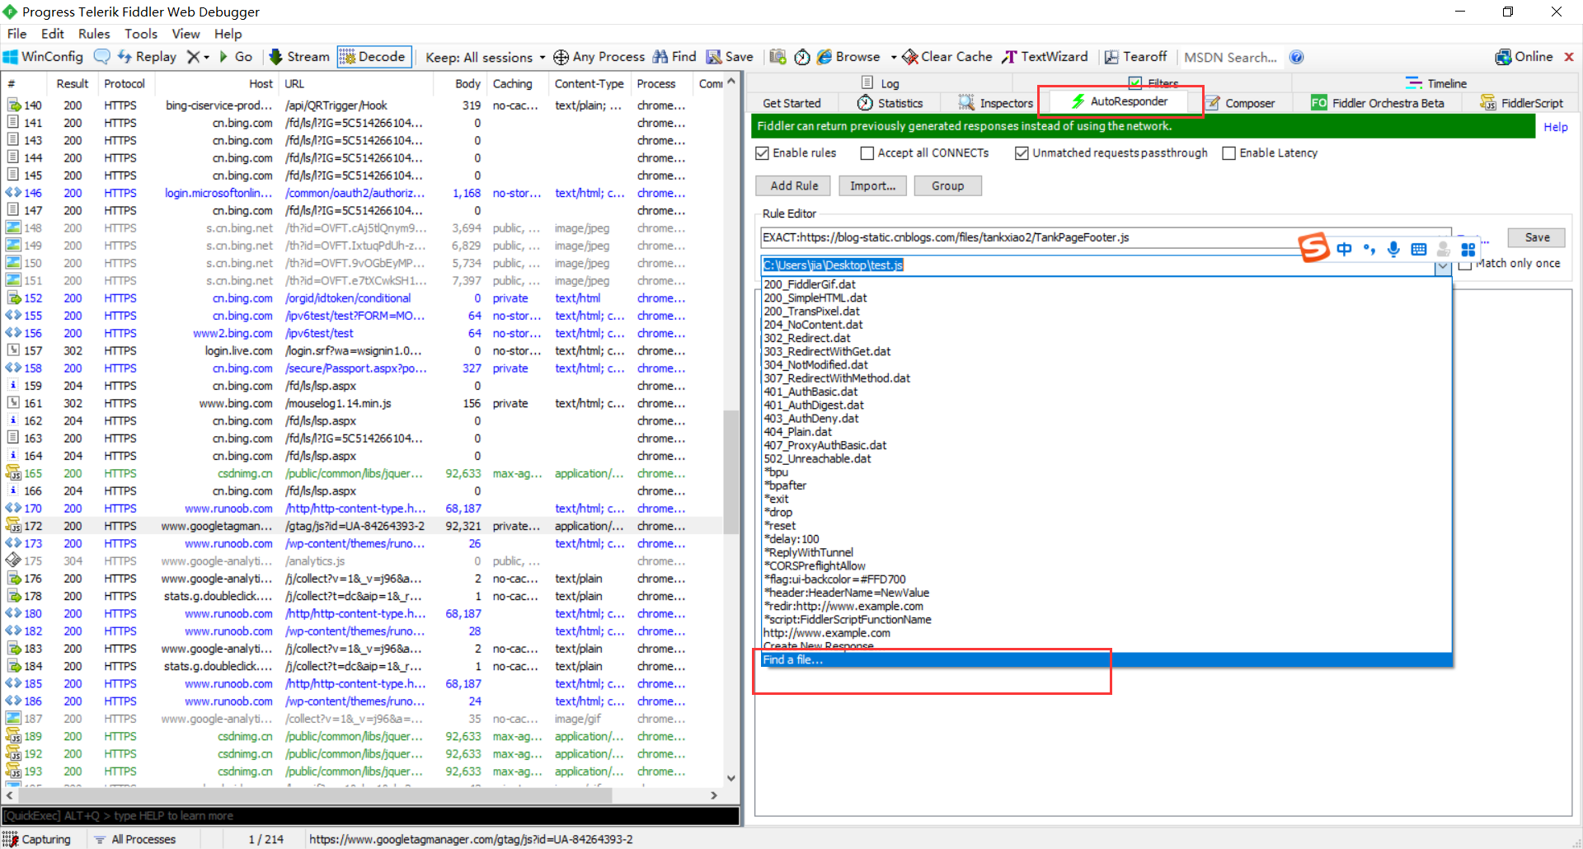Click the Import... button

click(x=872, y=186)
